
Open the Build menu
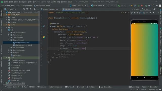tap(44, 2)
